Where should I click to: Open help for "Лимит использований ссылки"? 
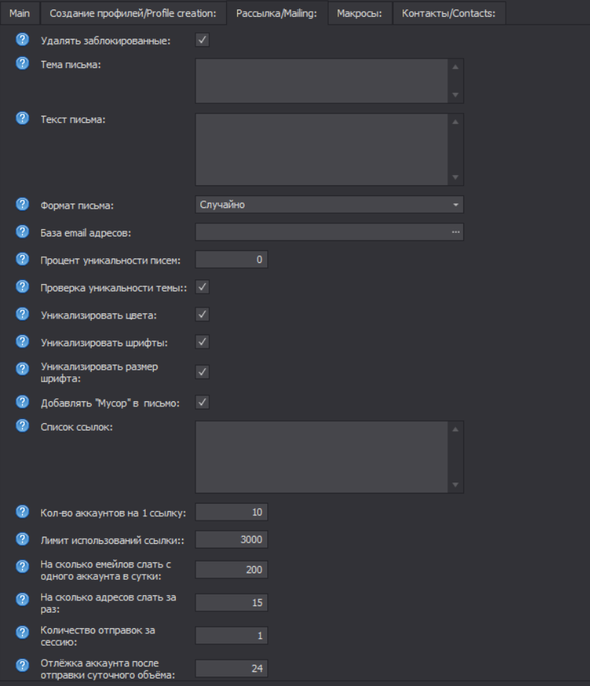22,539
